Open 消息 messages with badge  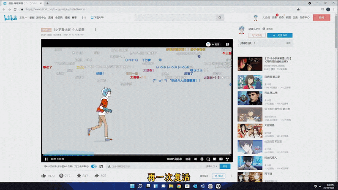click(274, 18)
